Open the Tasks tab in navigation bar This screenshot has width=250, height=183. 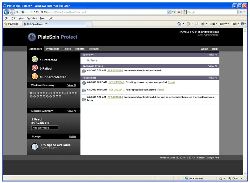[x=67, y=49]
